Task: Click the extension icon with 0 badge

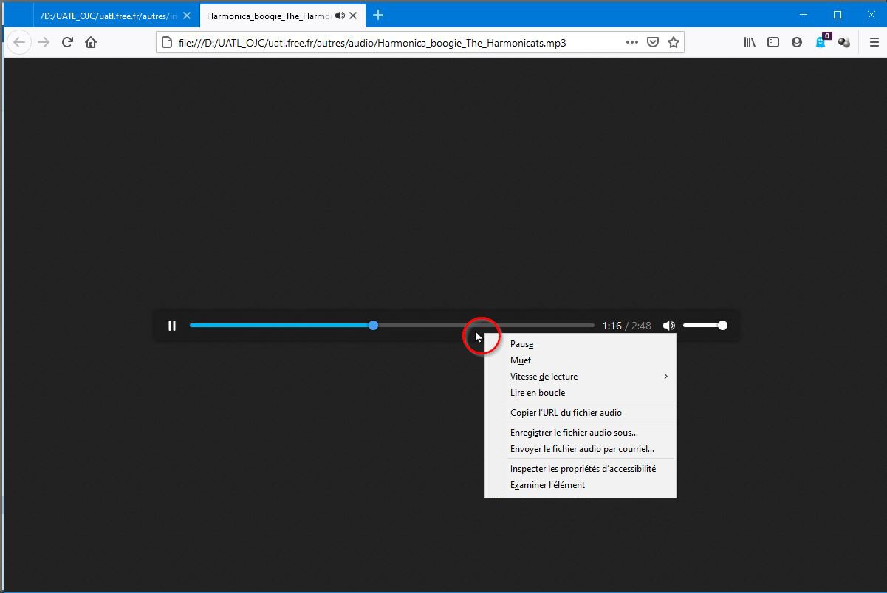Action: click(821, 41)
